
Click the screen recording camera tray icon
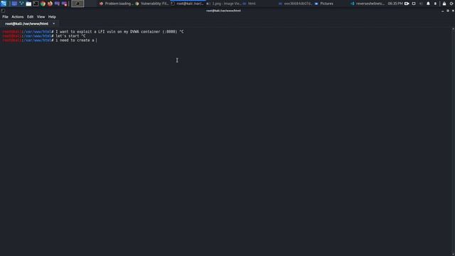tap(407, 4)
